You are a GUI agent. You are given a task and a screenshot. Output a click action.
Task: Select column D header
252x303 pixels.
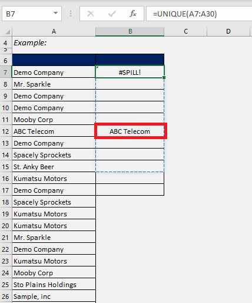228,31
